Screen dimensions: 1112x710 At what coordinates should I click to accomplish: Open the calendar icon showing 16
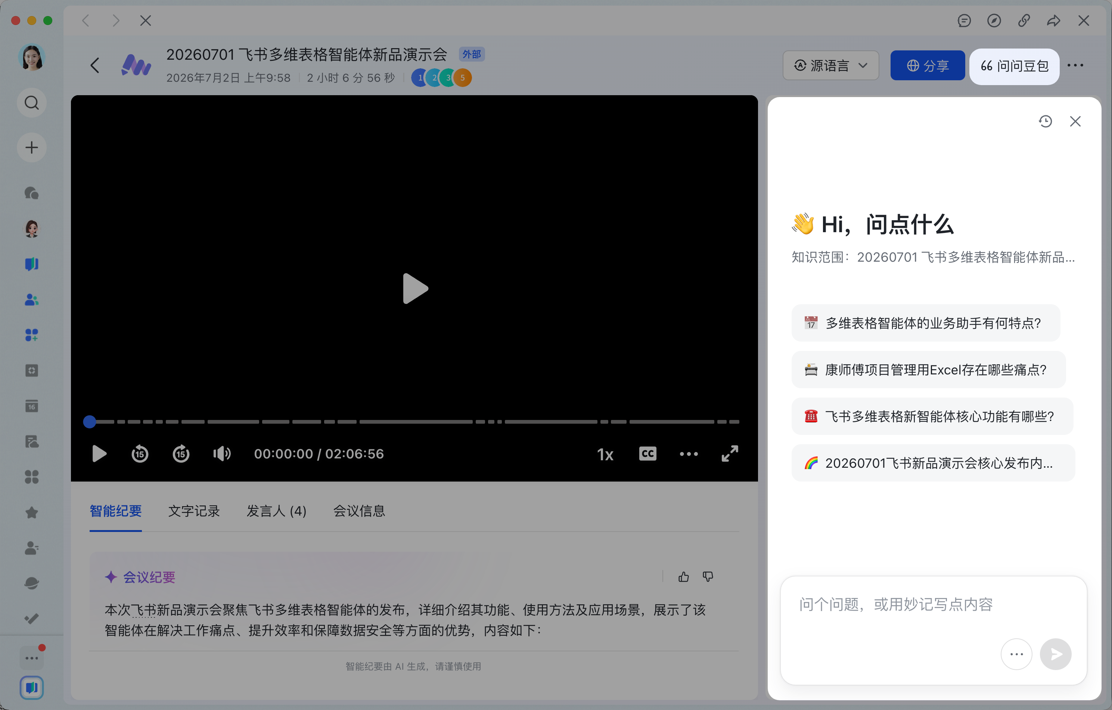tap(31, 406)
